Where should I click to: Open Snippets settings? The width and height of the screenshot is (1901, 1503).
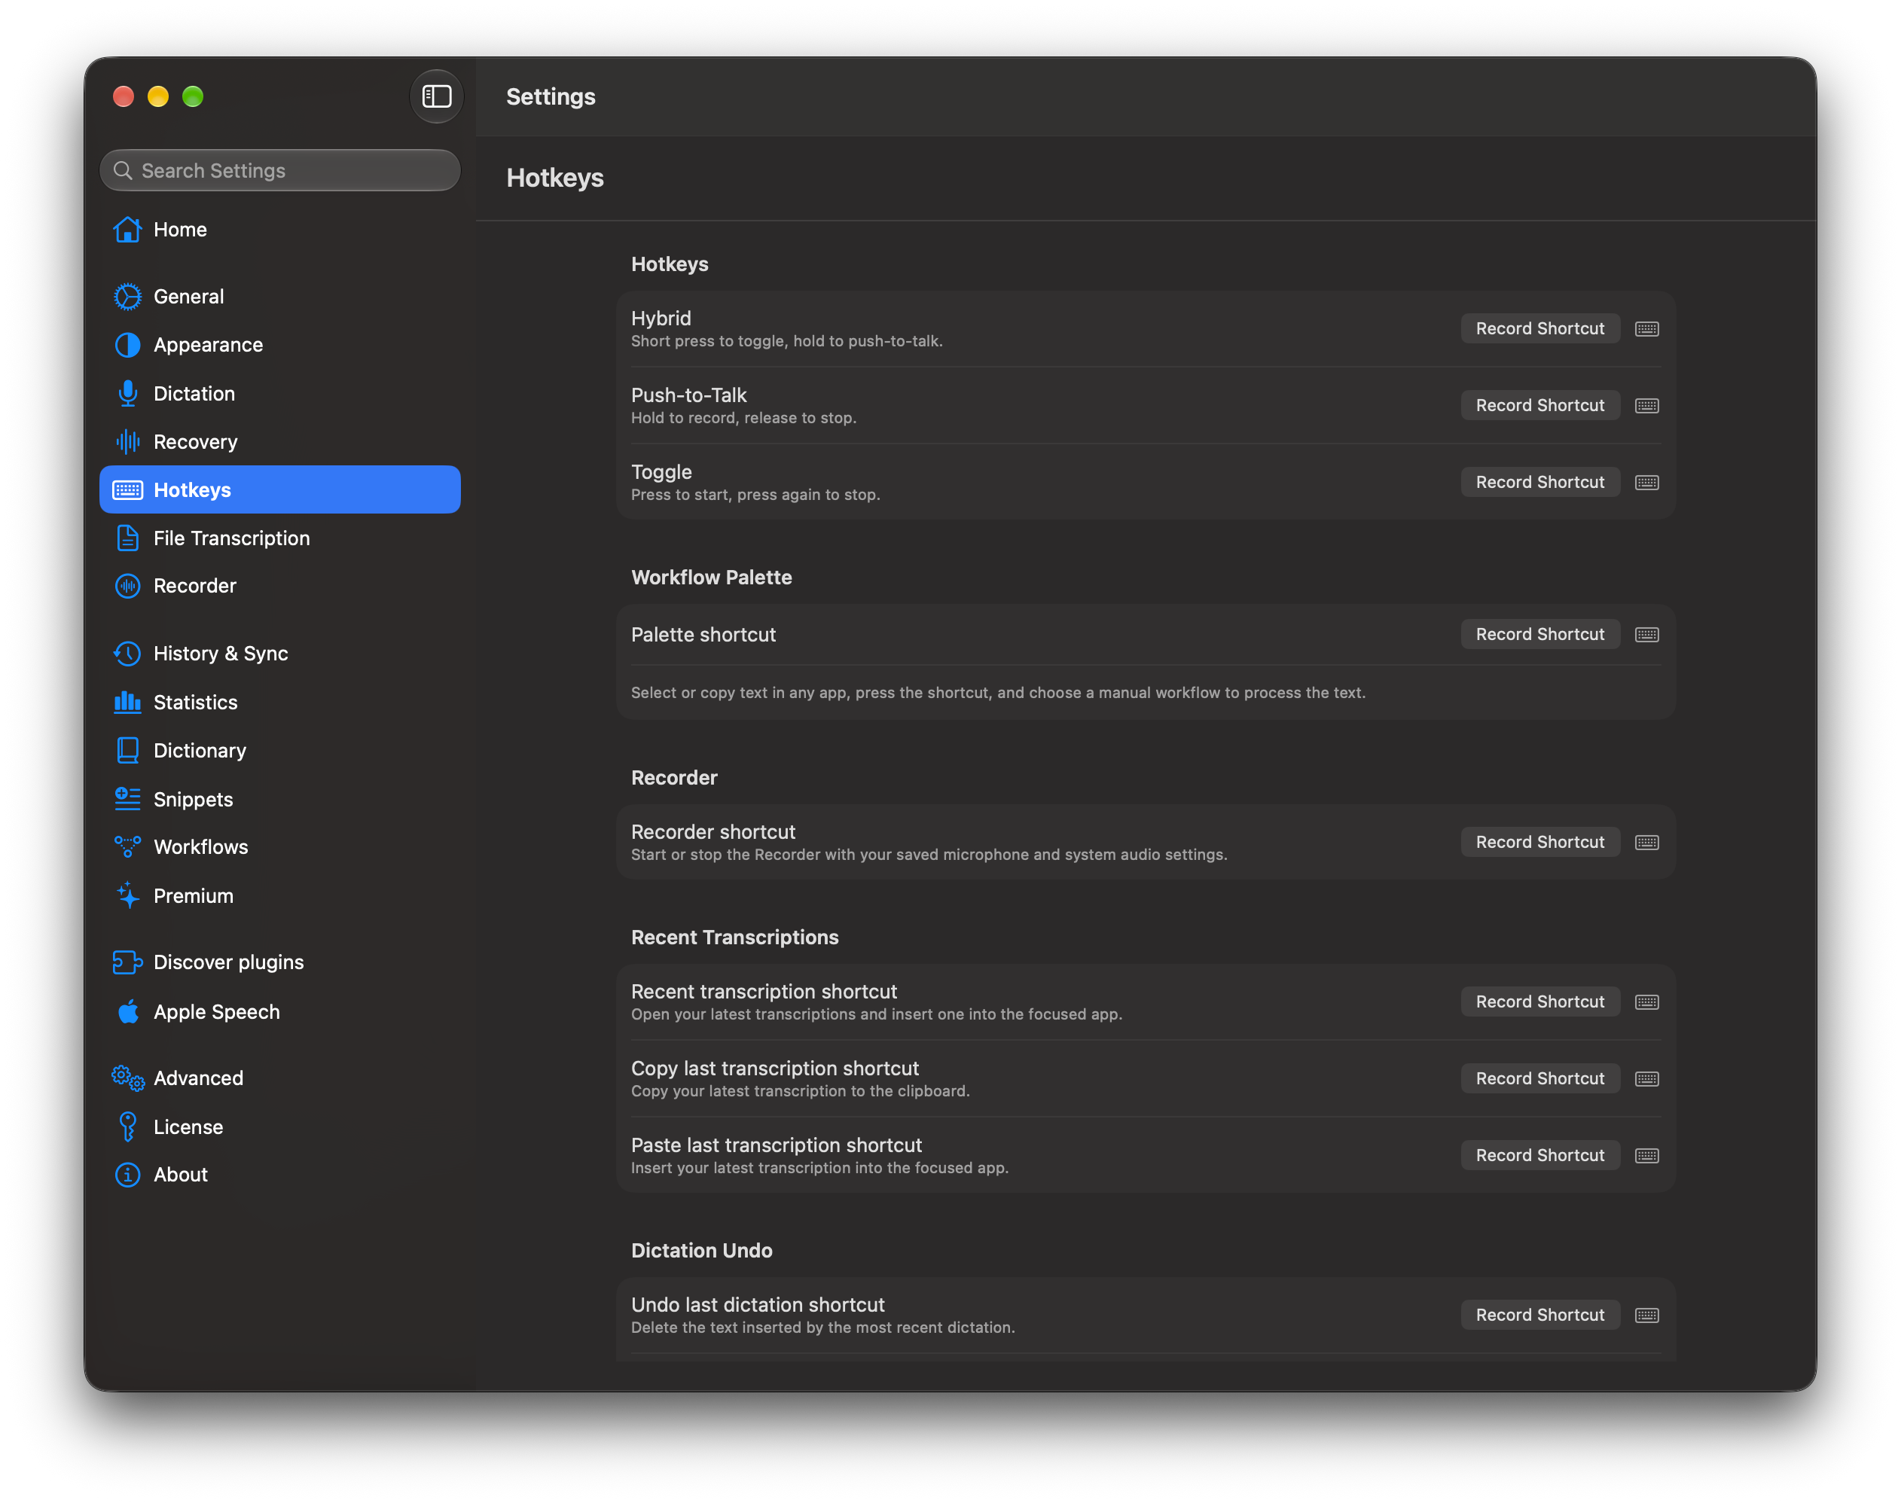point(280,799)
